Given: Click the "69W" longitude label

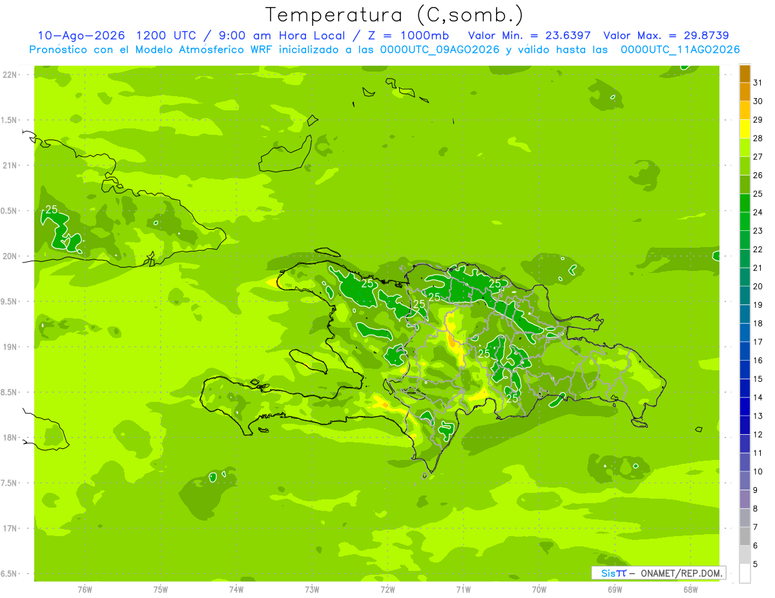Looking at the screenshot, I should pos(615,589).
